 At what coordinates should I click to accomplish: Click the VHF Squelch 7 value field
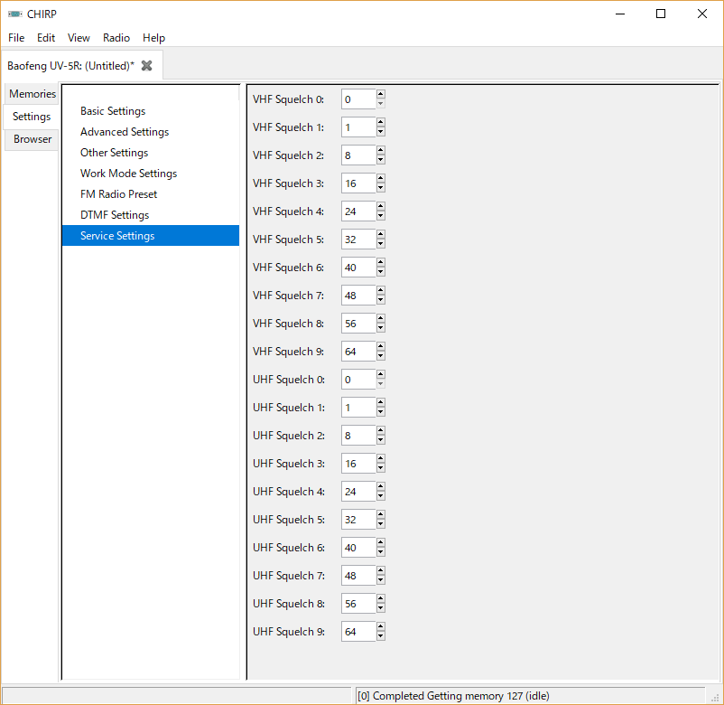(x=358, y=296)
